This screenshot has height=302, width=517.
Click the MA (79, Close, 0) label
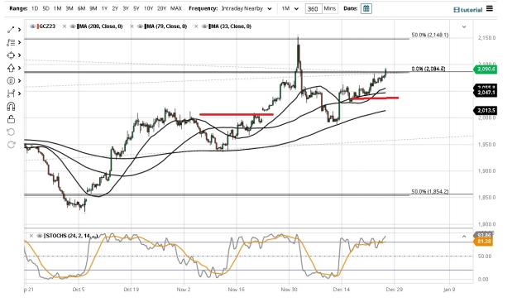click(165, 26)
